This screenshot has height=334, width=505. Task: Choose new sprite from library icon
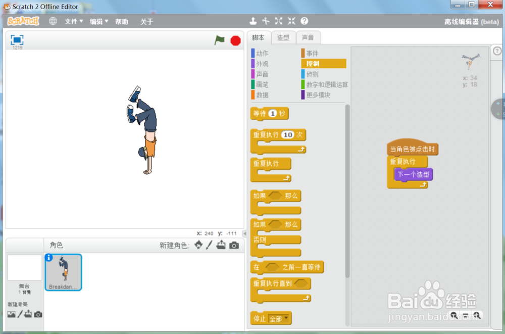pos(198,245)
